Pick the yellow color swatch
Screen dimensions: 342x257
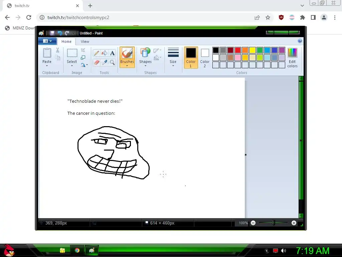[x=252, y=50]
